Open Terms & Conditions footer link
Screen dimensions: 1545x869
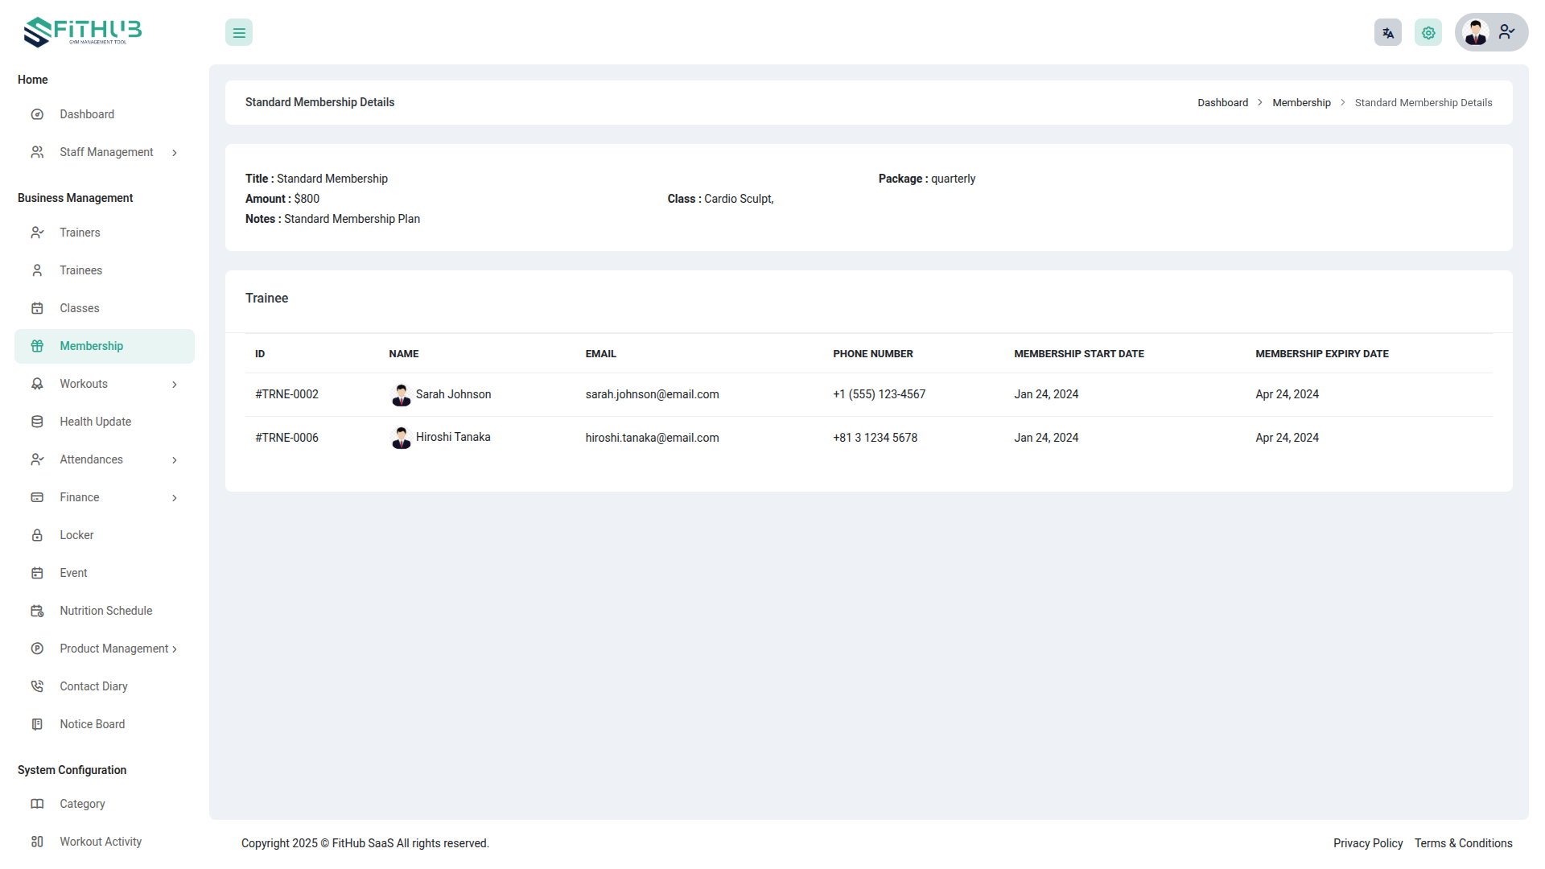coord(1463,843)
